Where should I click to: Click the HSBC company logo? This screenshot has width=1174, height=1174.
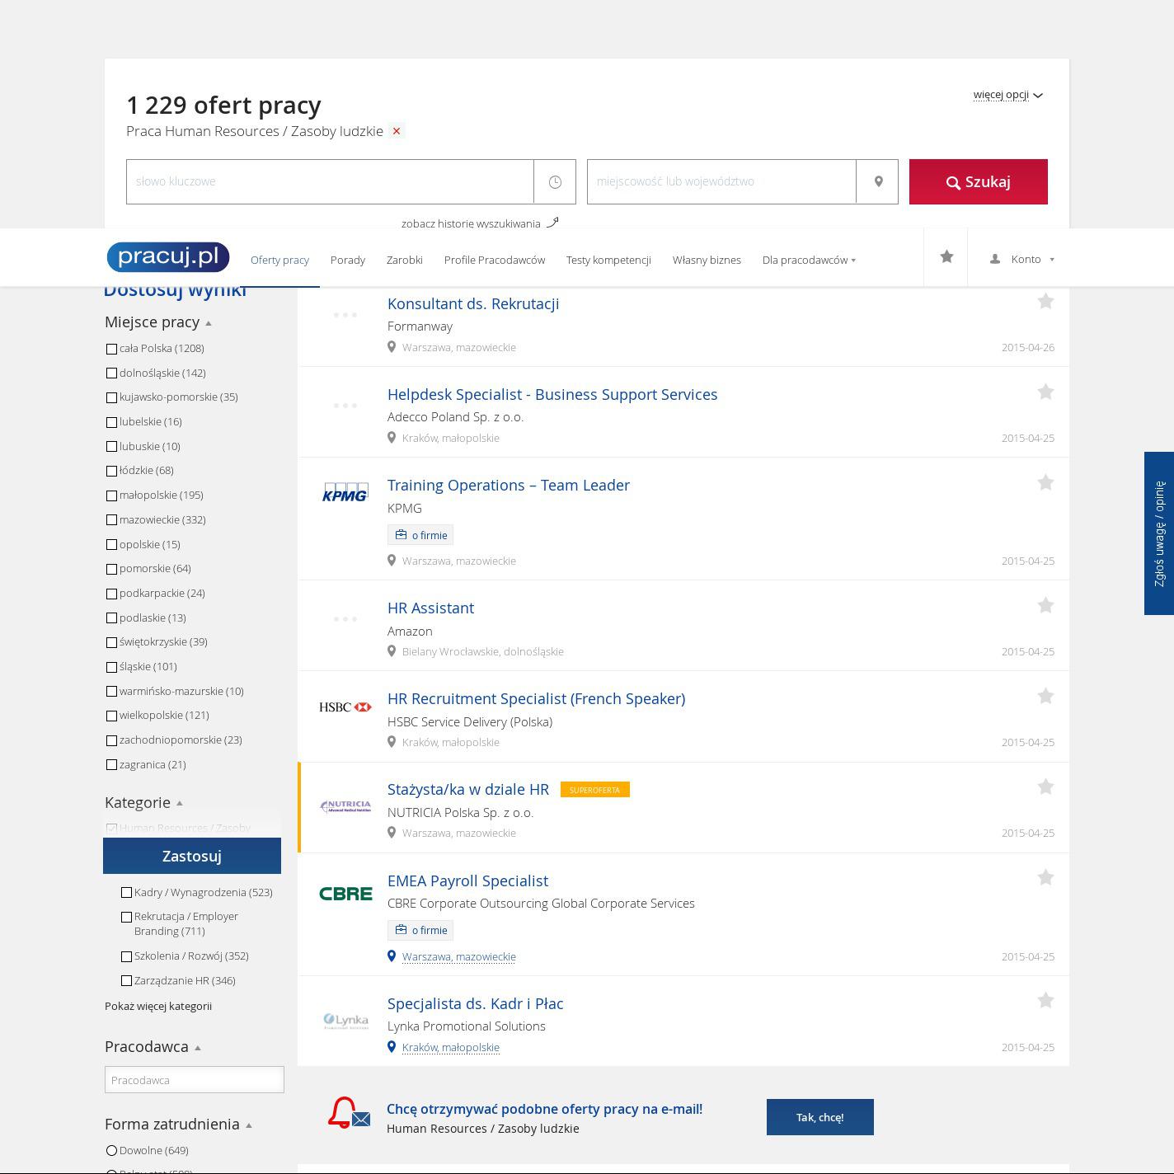(345, 707)
